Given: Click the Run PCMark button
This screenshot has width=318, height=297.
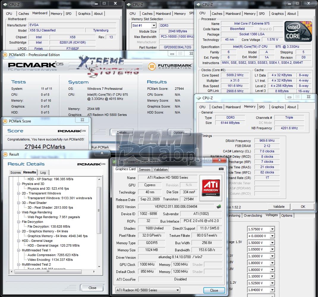Looking at the screenshot, I should point(100,147).
